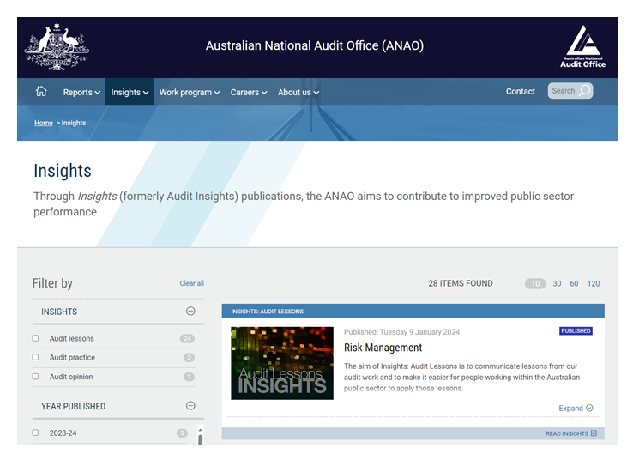The width and height of the screenshot is (633, 460).
Task: Click the Audit Office triangle logo
Action: click(x=582, y=46)
